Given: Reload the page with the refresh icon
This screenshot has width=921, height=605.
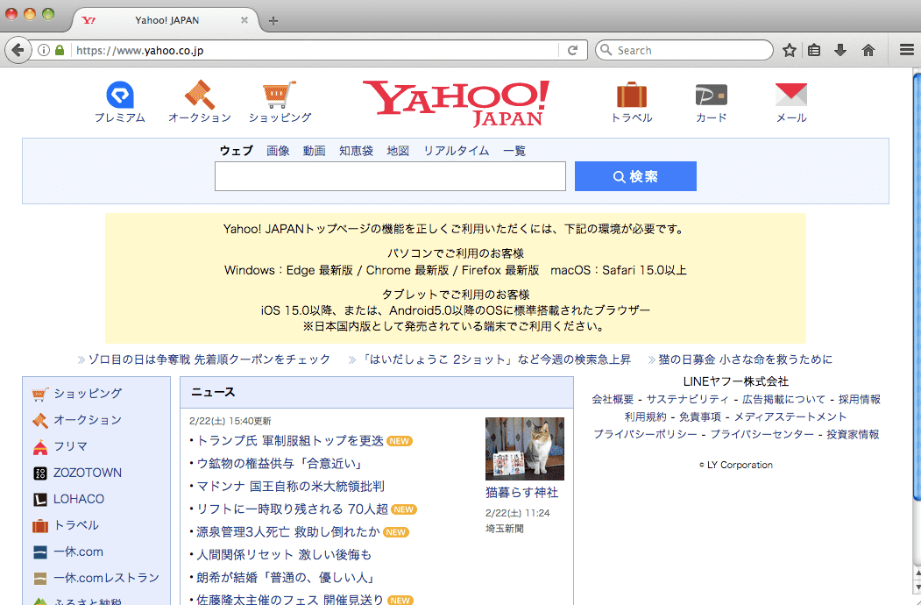Looking at the screenshot, I should 573,50.
